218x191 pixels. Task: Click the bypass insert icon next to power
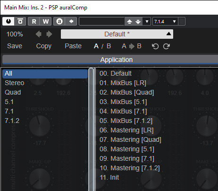coord(20,21)
